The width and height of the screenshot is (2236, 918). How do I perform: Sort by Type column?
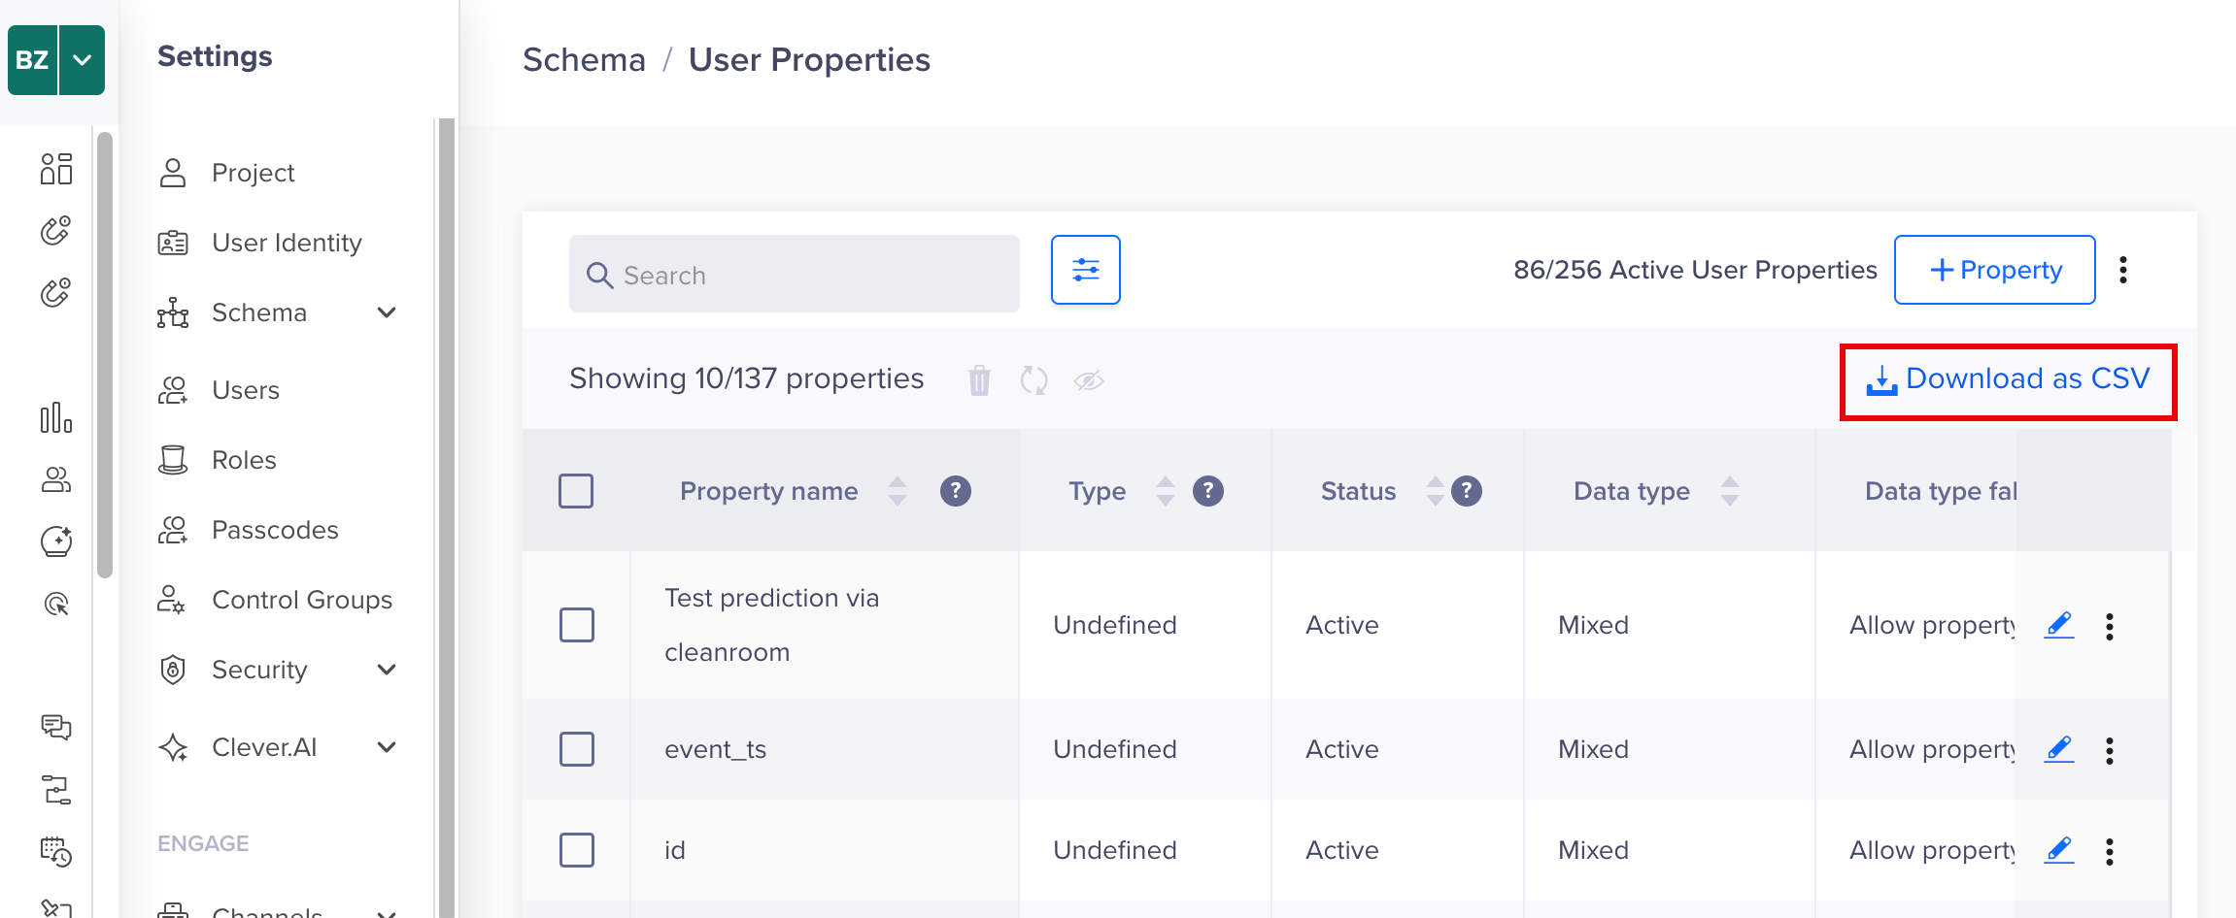pyautogui.click(x=1166, y=491)
